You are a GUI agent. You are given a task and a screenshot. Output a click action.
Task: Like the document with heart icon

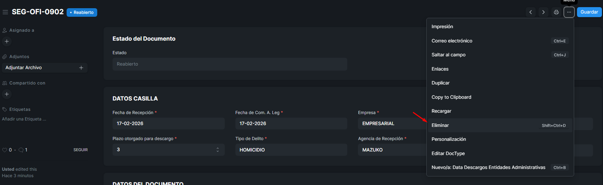click(5, 150)
